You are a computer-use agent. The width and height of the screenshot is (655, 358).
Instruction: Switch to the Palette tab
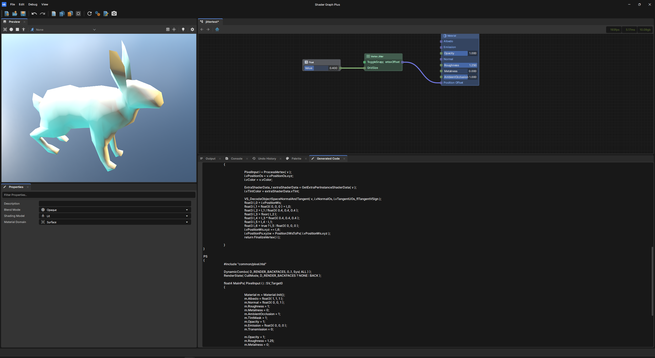(x=296, y=159)
